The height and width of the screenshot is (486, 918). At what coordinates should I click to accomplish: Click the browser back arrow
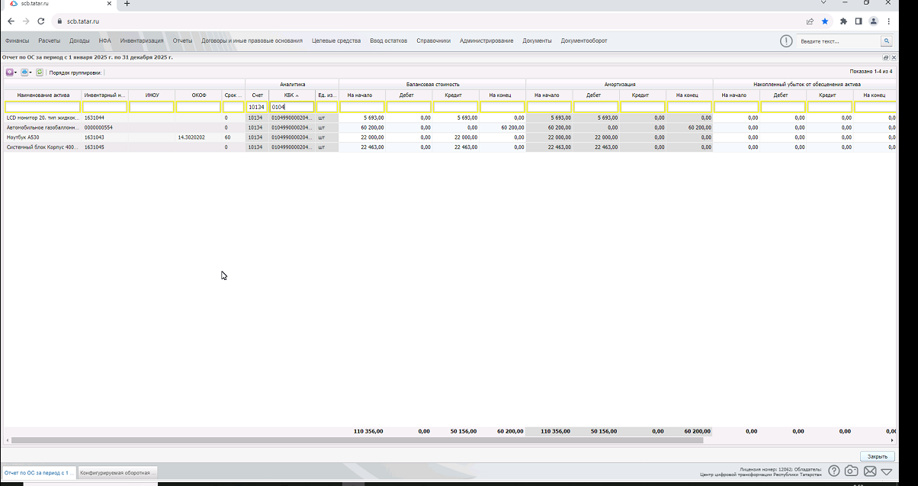[x=11, y=21]
